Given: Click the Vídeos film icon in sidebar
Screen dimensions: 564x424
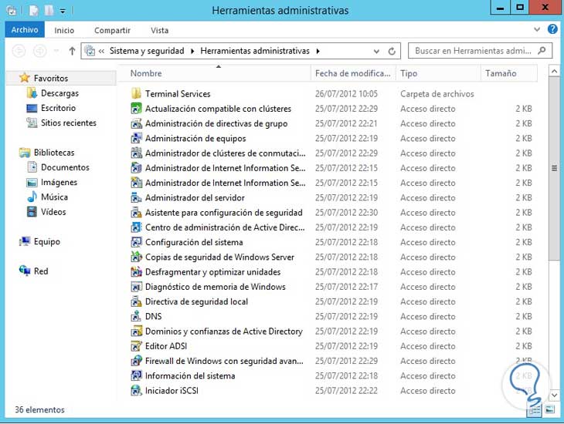Looking at the screenshot, I should click(32, 212).
